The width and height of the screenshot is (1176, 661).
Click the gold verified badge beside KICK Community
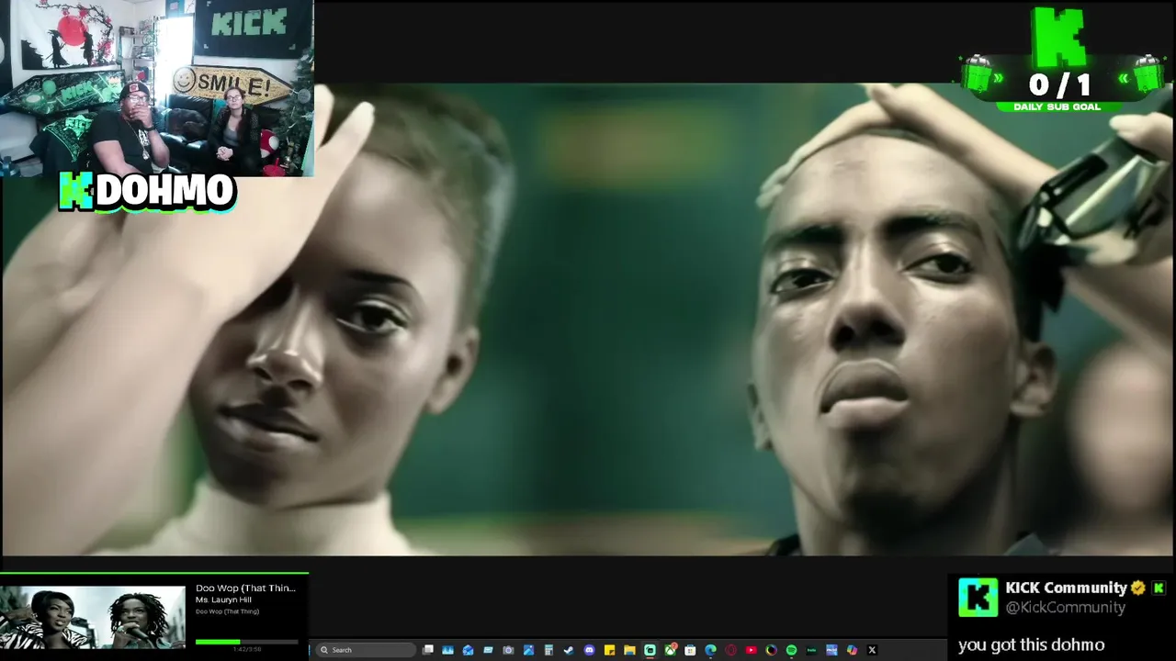tap(1137, 588)
